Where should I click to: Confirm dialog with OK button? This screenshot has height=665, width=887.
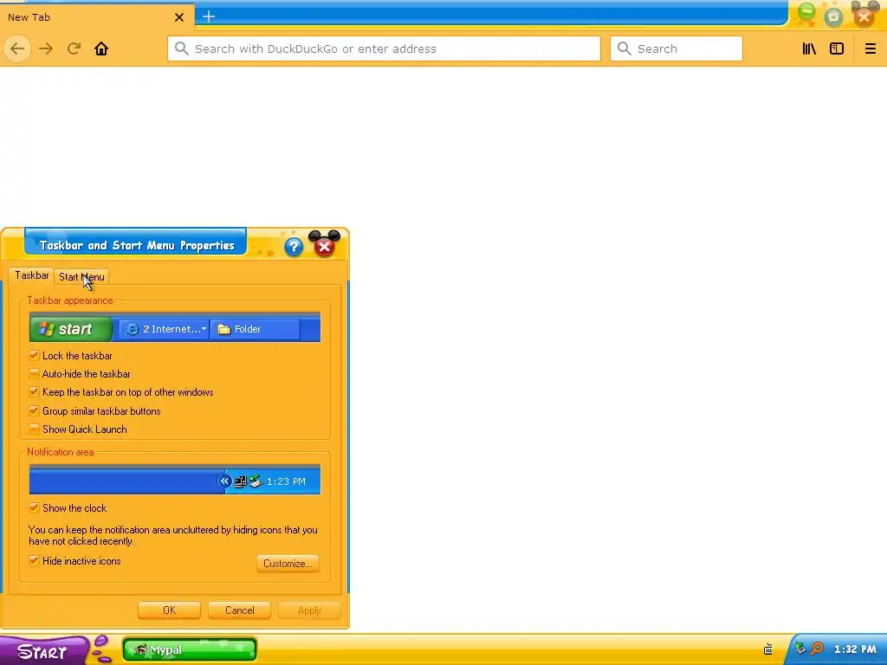pyautogui.click(x=169, y=610)
